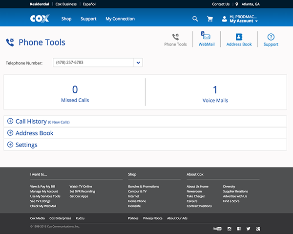Screen dimensions: 293x234
Task: Click View & Pay My Bill link
Action: 42,186
